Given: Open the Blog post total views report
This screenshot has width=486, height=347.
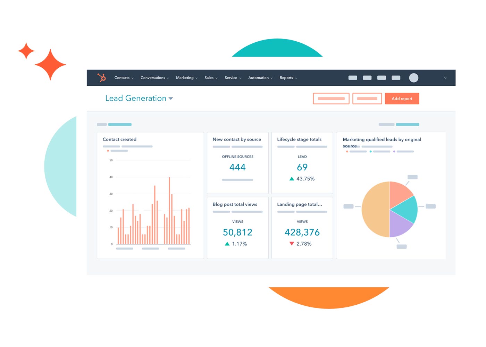Looking at the screenshot, I should [x=235, y=204].
